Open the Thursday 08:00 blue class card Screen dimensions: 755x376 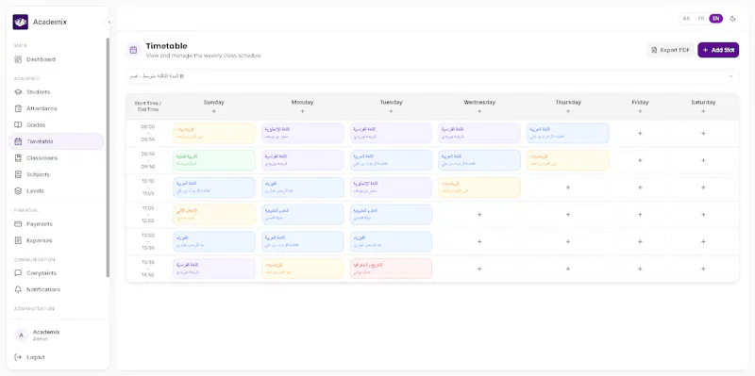point(568,133)
